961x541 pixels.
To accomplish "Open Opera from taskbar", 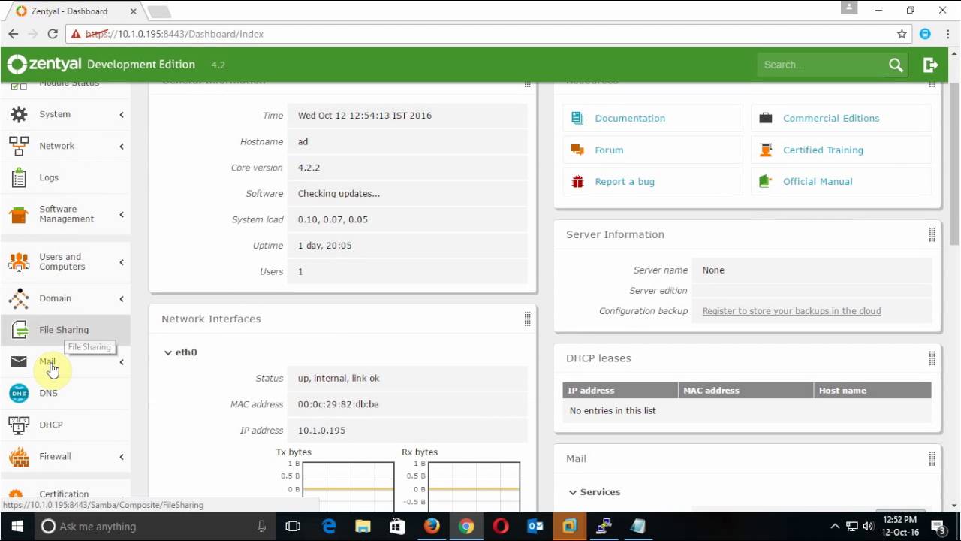I will point(501,526).
